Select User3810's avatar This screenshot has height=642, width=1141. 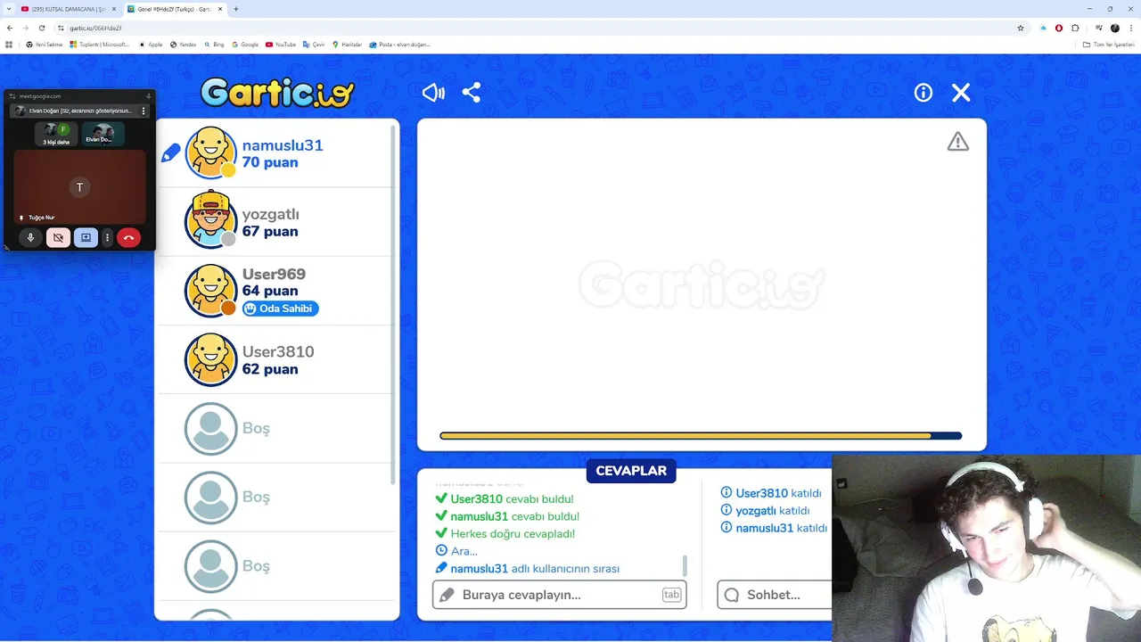(x=210, y=359)
